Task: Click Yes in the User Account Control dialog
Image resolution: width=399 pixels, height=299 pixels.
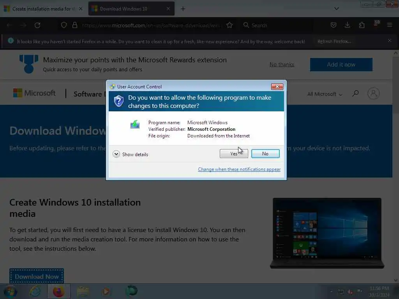Action: click(x=234, y=153)
